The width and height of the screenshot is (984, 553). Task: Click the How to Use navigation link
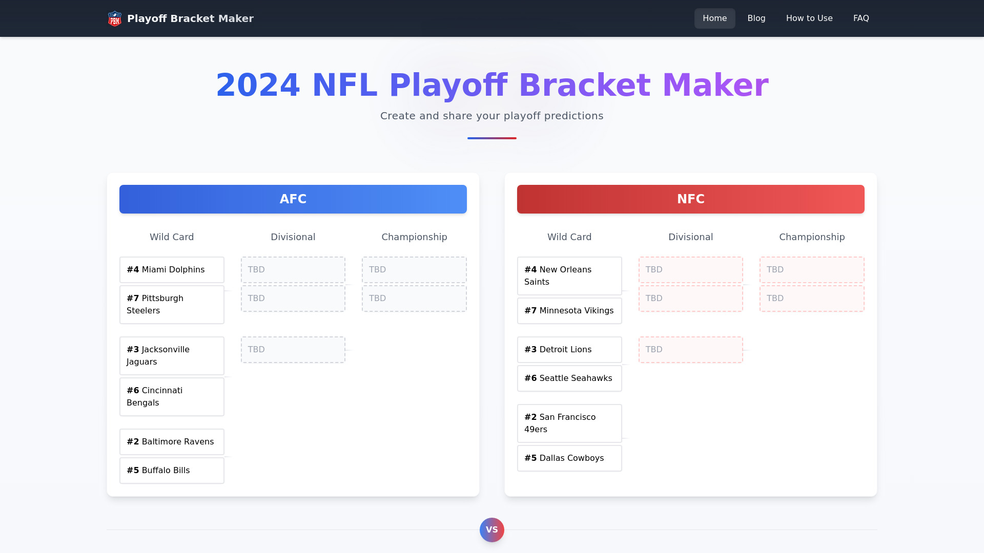pyautogui.click(x=809, y=18)
